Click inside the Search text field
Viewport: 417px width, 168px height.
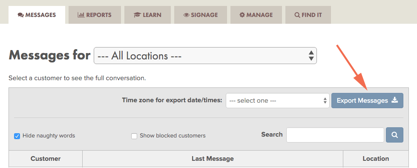coord(335,135)
